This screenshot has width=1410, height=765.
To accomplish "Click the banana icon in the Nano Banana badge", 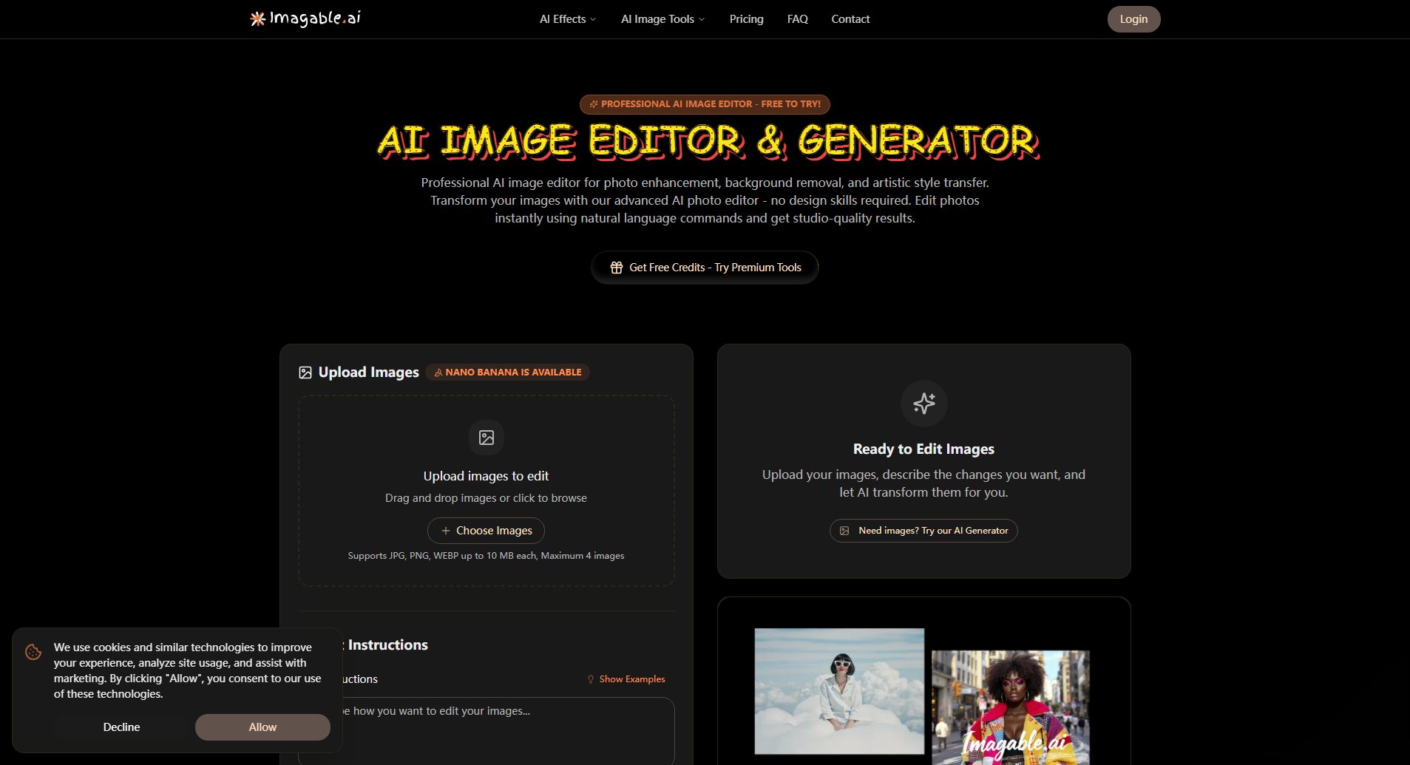I will (x=438, y=373).
